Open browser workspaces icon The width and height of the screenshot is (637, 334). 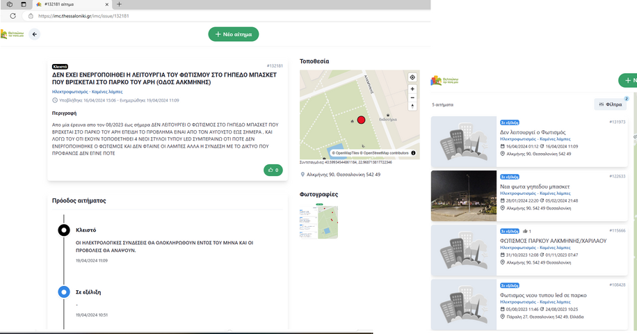coord(9,4)
